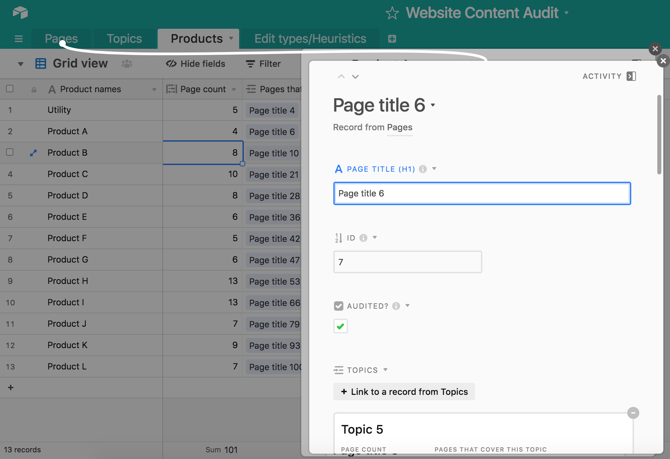Viewport: 670px width, 459px height.
Task: Toggle the Audited? checkbox
Action: pyautogui.click(x=341, y=326)
